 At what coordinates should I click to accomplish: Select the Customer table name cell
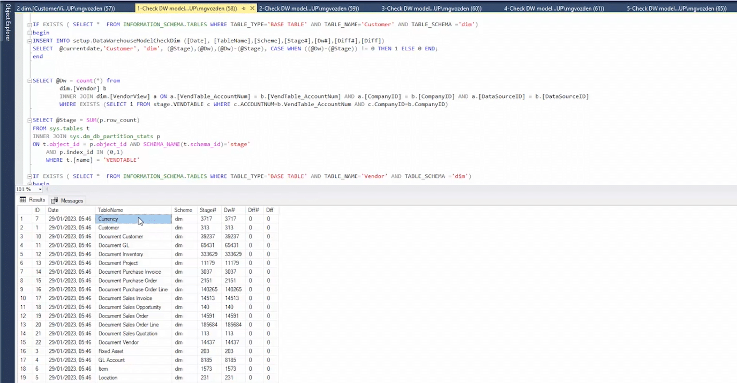click(x=134, y=228)
